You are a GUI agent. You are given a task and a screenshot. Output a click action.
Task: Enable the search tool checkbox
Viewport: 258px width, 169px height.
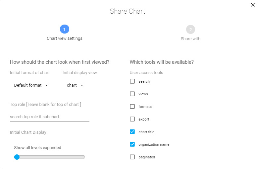click(x=132, y=81)
